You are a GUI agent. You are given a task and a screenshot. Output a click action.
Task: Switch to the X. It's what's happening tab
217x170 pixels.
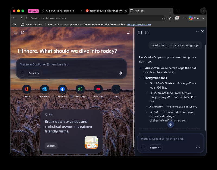[60, 11]
